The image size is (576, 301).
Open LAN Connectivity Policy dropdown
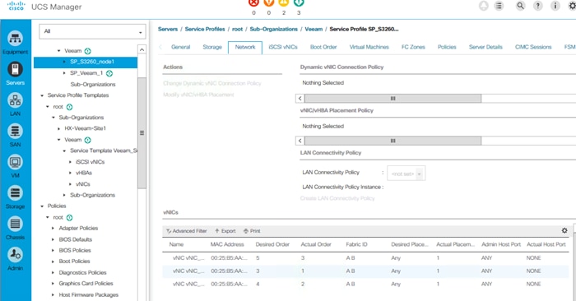click(406, 174)
